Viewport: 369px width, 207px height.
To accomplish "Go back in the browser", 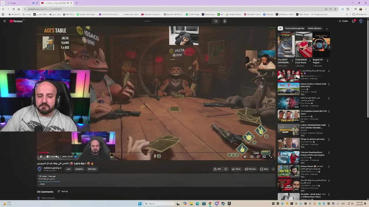I will click(x=3, y=9).
